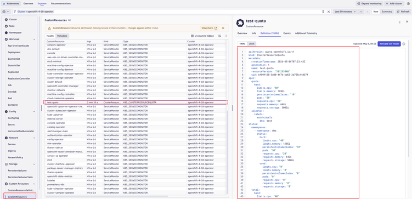Click the Config section icon
The image size is (412, 199).
6,112
